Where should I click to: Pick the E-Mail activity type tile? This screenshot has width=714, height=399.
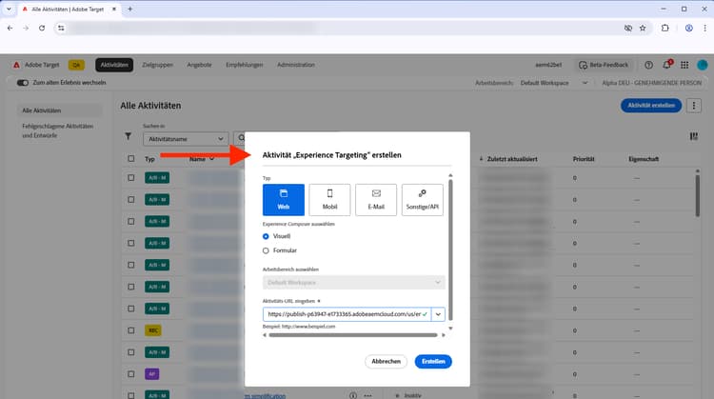click(x=376, y=200)
